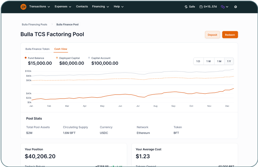
Task: Click the Dec x-axis label
Action: (x=227, y=106)
